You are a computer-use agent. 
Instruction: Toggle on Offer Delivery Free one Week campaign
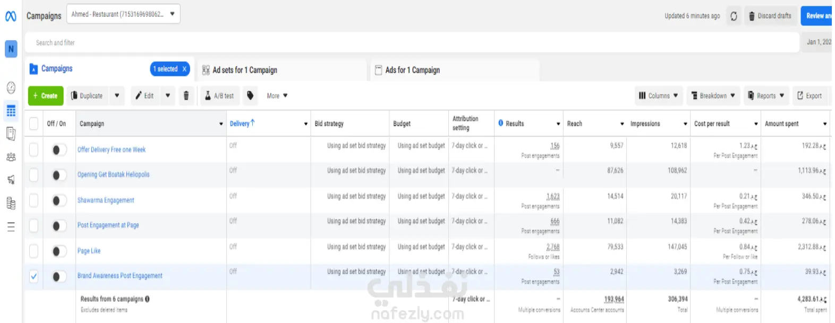click(x=58, y=150)
